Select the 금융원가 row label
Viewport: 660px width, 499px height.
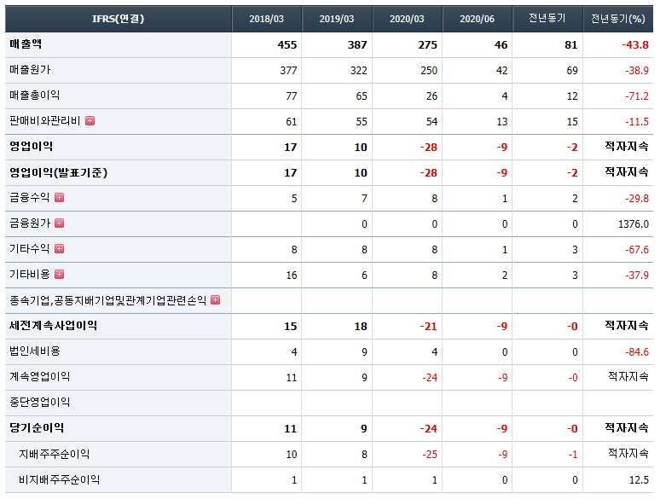(x=30, y=223)
